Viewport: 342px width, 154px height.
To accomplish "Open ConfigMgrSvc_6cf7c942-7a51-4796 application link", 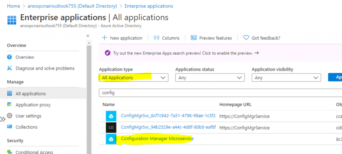I will tap(168, 116).
